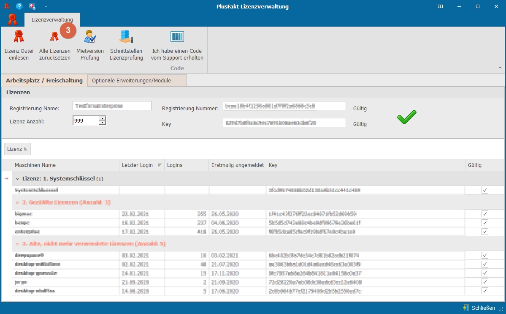This screenshot has width=506, height=314.
Task: Toggle Gültig checkbox for row dated 17.06.2020
Action: click(x=485, y=291)
